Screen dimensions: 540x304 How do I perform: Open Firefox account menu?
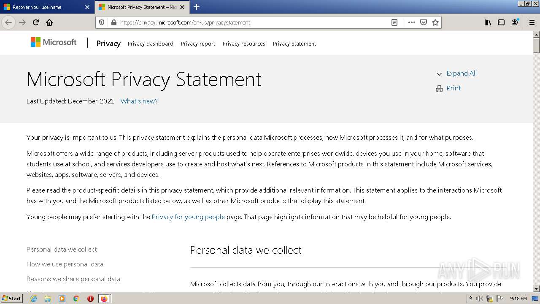pos(515,22)
